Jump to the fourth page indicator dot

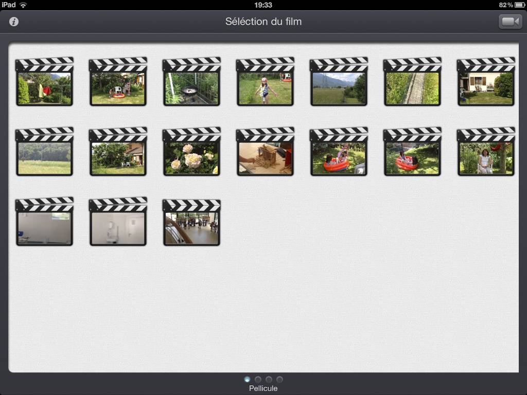click(x=279, y=380)
